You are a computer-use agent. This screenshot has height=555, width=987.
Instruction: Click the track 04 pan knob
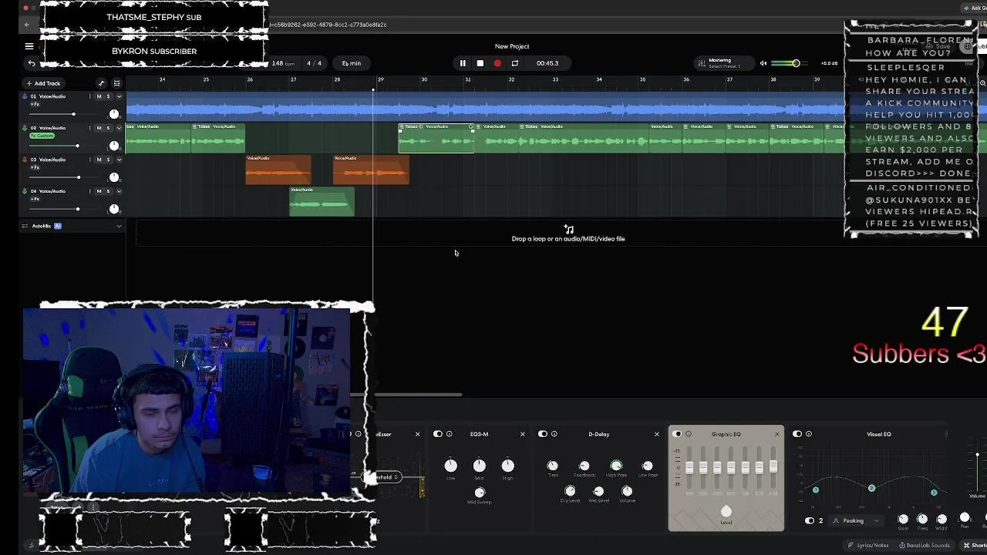tap(114, 209)
